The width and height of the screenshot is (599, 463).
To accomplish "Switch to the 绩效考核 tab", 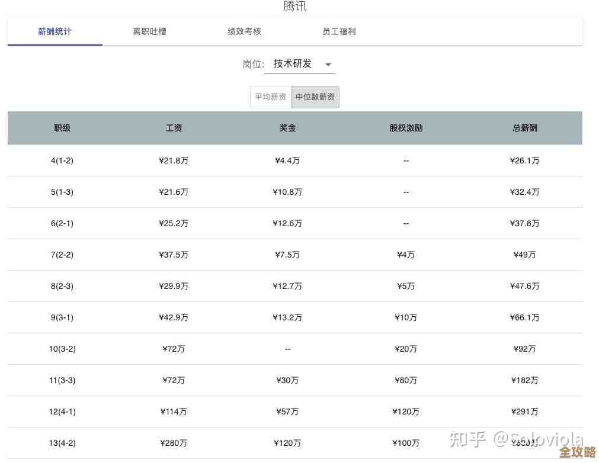I will tap(244, 31).
